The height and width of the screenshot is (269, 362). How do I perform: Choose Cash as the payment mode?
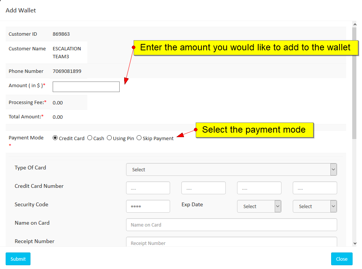click(x=89, y=138)
